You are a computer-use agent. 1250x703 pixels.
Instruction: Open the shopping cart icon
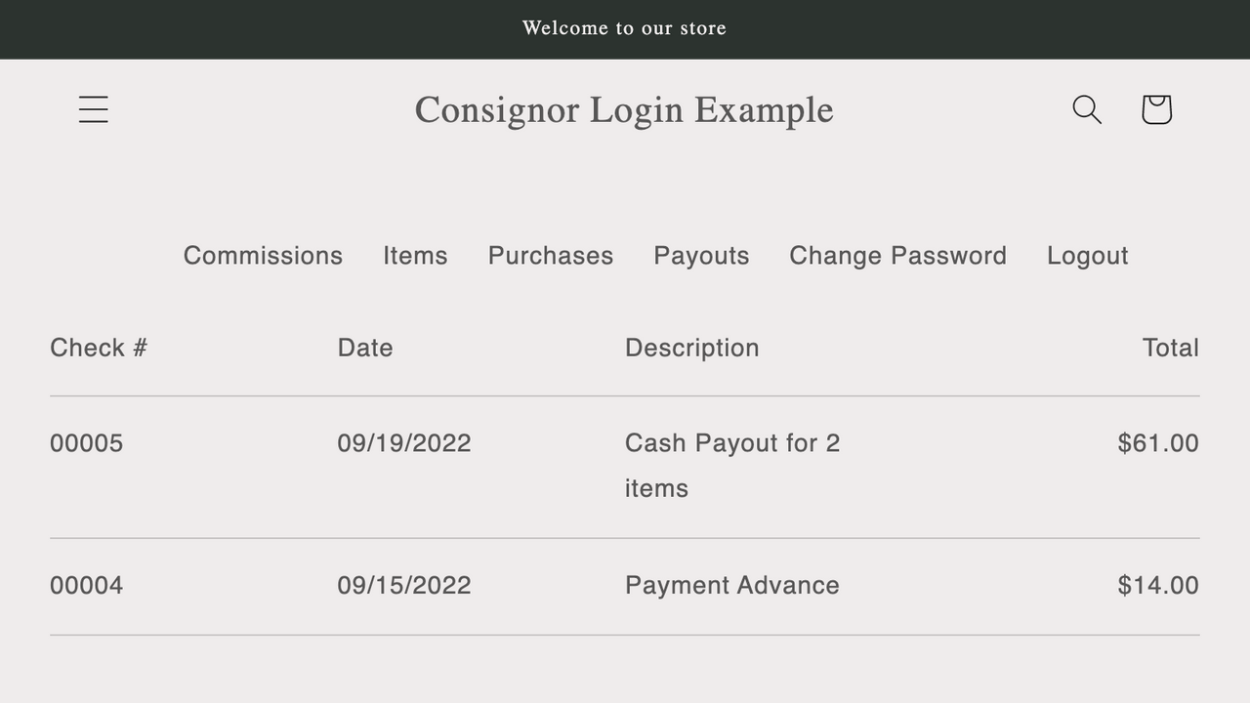coord(1156,109)
